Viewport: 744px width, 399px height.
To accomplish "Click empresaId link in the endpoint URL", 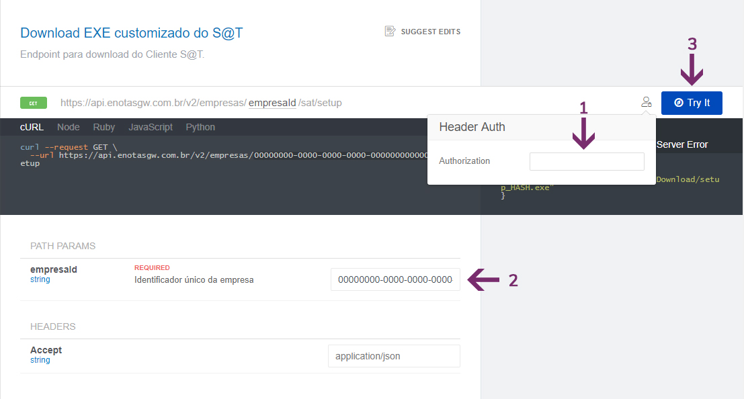I will click(272, 102).
